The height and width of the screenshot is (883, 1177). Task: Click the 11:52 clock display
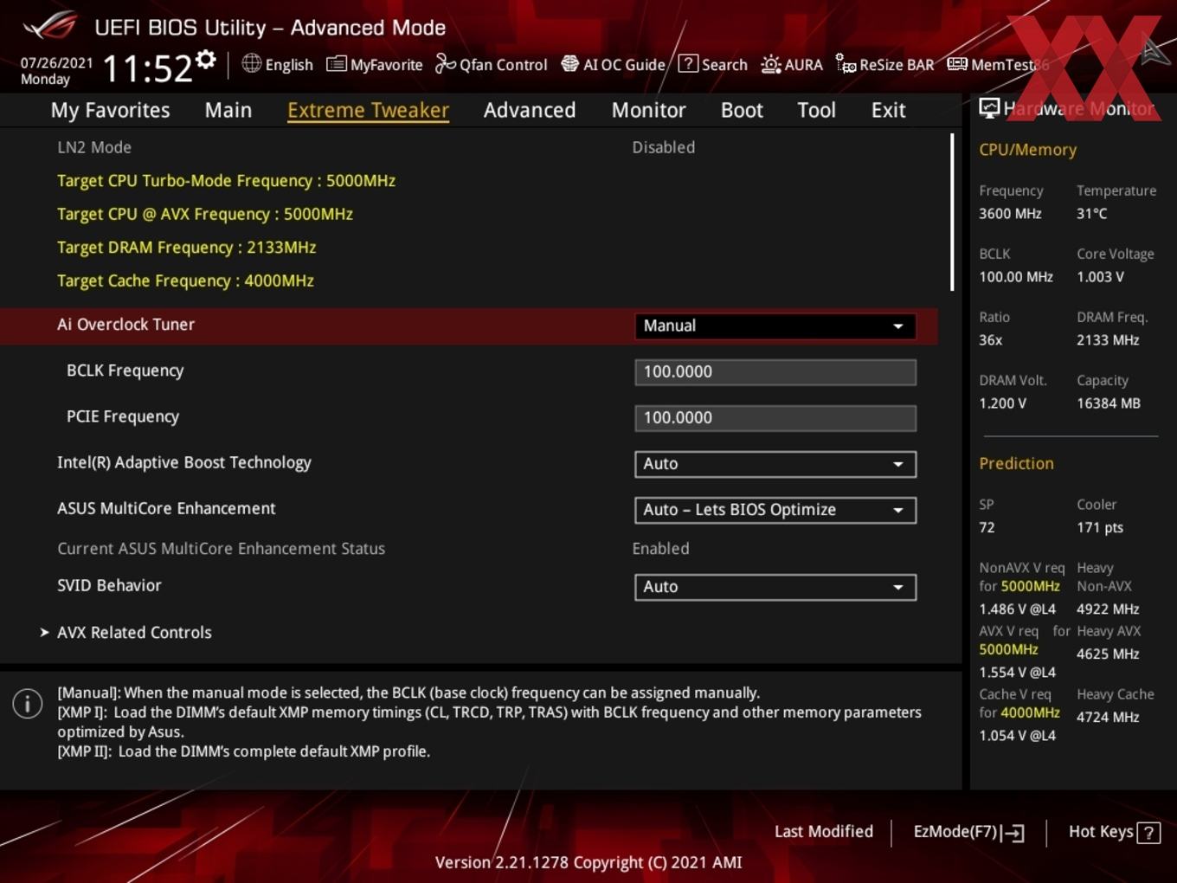coord(147,68)
